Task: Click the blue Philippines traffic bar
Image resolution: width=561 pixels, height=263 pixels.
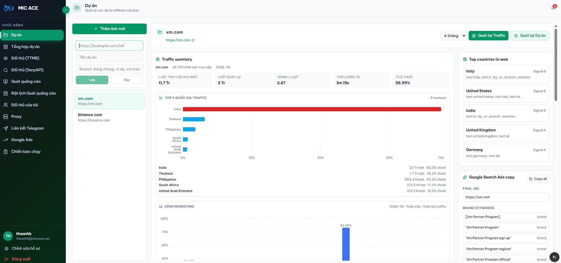Action: 189,129
